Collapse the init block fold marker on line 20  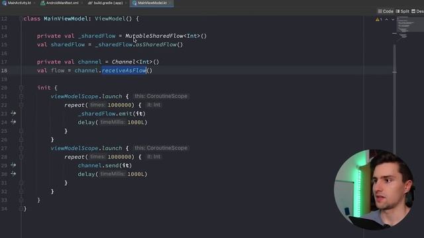click(21, 88)
